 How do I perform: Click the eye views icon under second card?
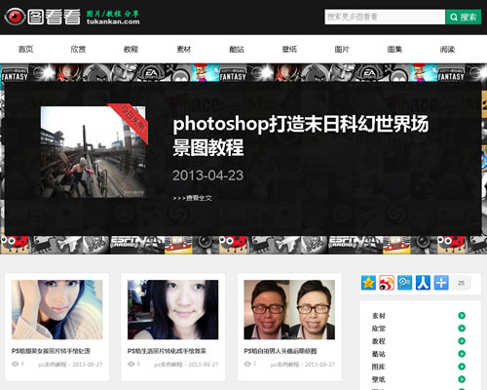(131, 364)
